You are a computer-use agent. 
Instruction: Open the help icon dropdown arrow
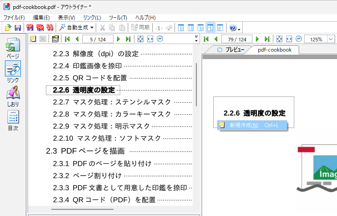[x=240, y=29]
